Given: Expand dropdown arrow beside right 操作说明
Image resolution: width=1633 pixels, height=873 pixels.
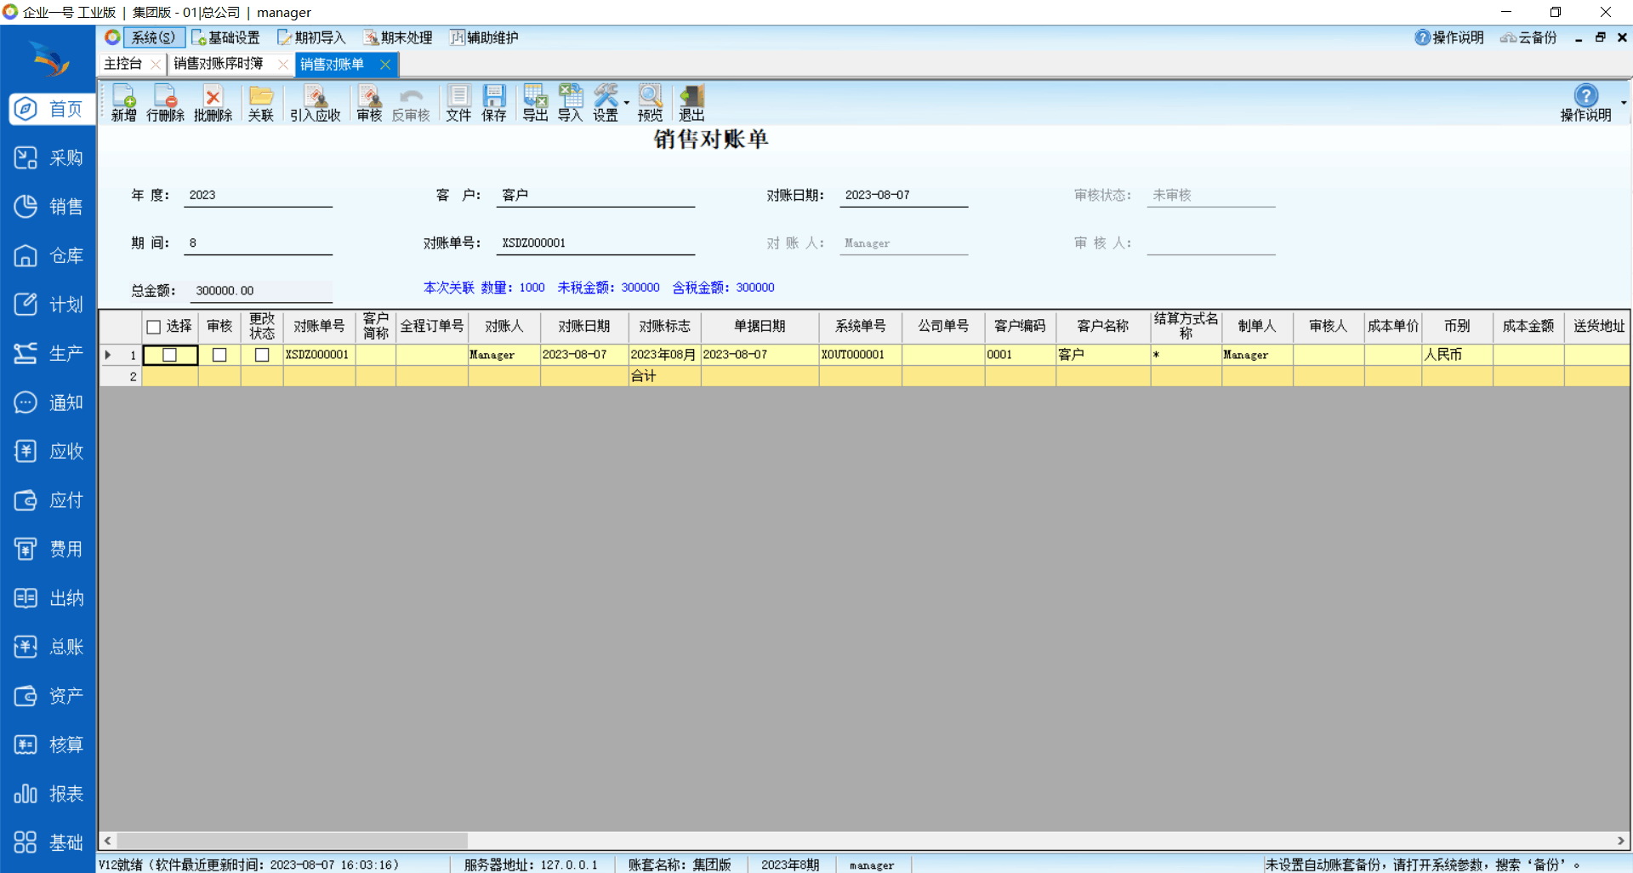Looking at the screenshot, I should (1623, 103).
